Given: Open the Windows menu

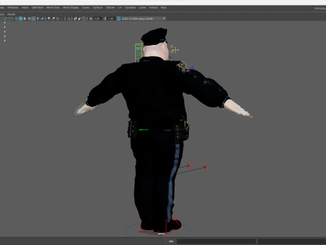Looking at the screenshot, I should [x=13, y=7].
